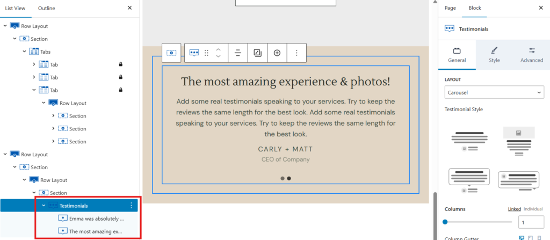Open block toolbar more options menu
The width and height of the screenshot is (550, 240).
[296, 53]
